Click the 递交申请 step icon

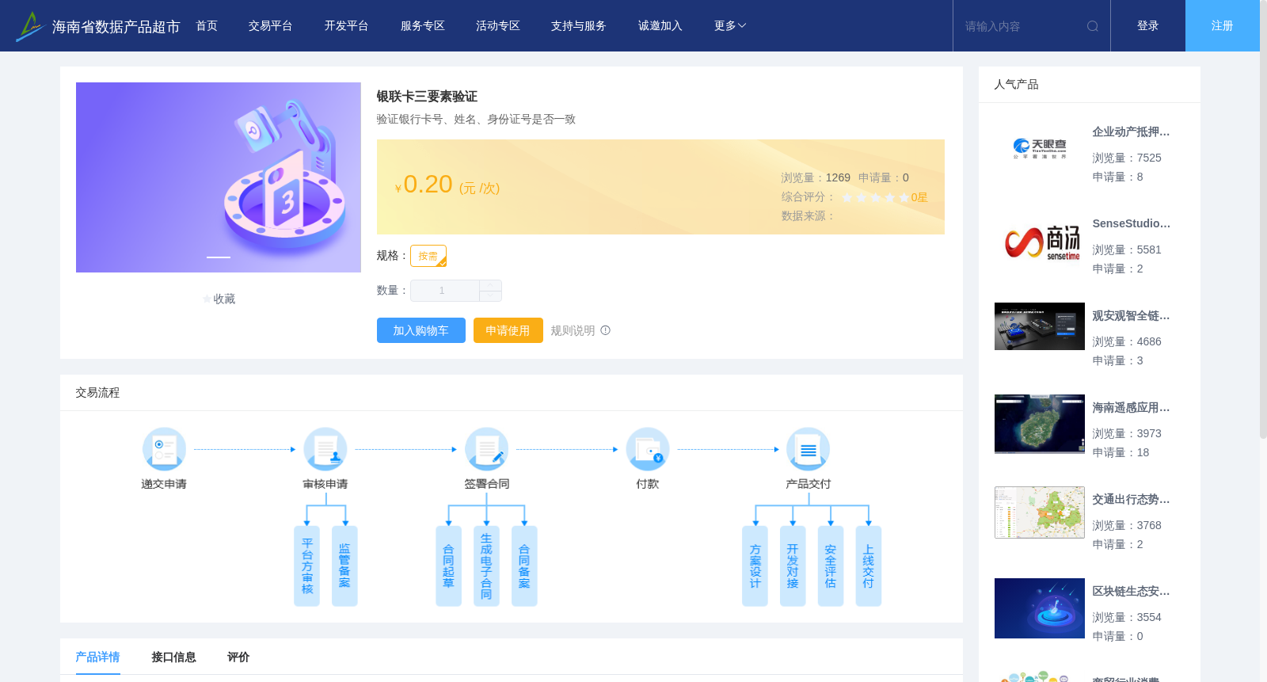point(164,449)
